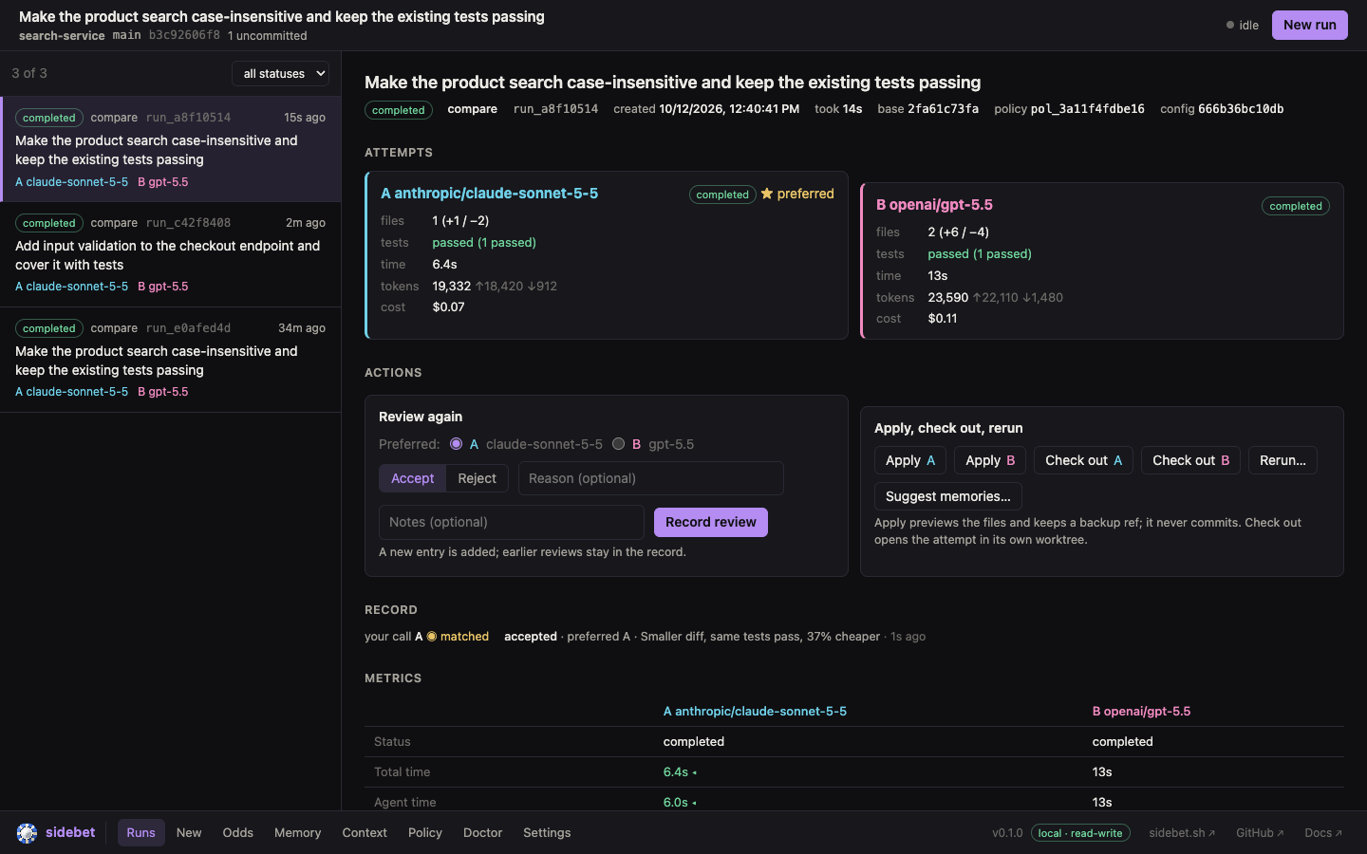Click metrics column header B openai/gpt-5.5
This screenshot has height=854, width=1367.
(1141, 712)
